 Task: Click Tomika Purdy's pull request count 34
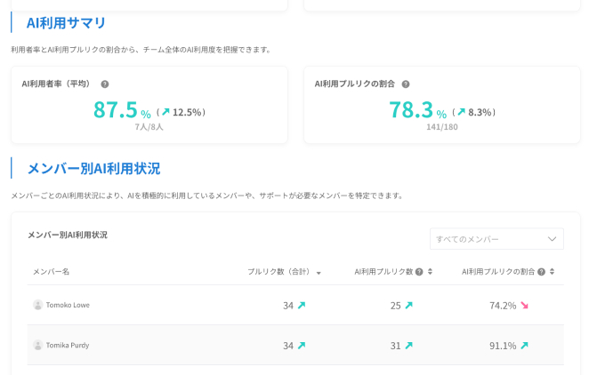tap(288, 346)
